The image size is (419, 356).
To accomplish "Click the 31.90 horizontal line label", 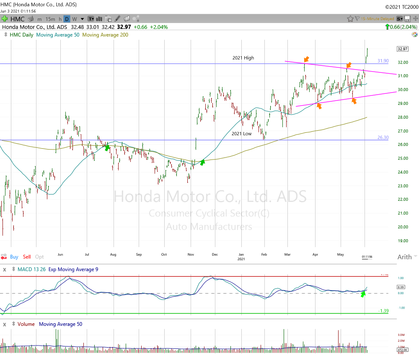I will [x=383, y=61].
